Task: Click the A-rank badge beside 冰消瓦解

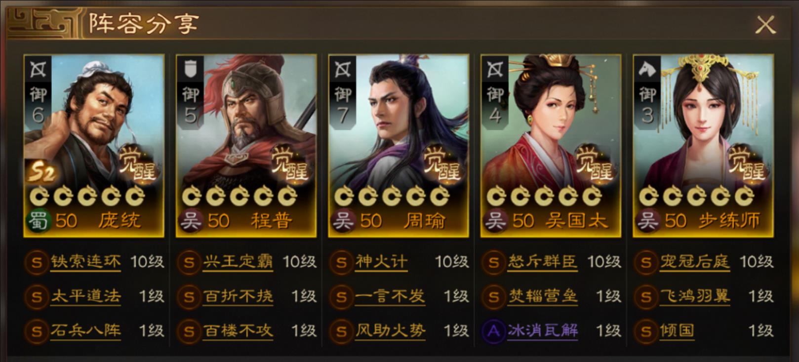Action: click(493, 331)
